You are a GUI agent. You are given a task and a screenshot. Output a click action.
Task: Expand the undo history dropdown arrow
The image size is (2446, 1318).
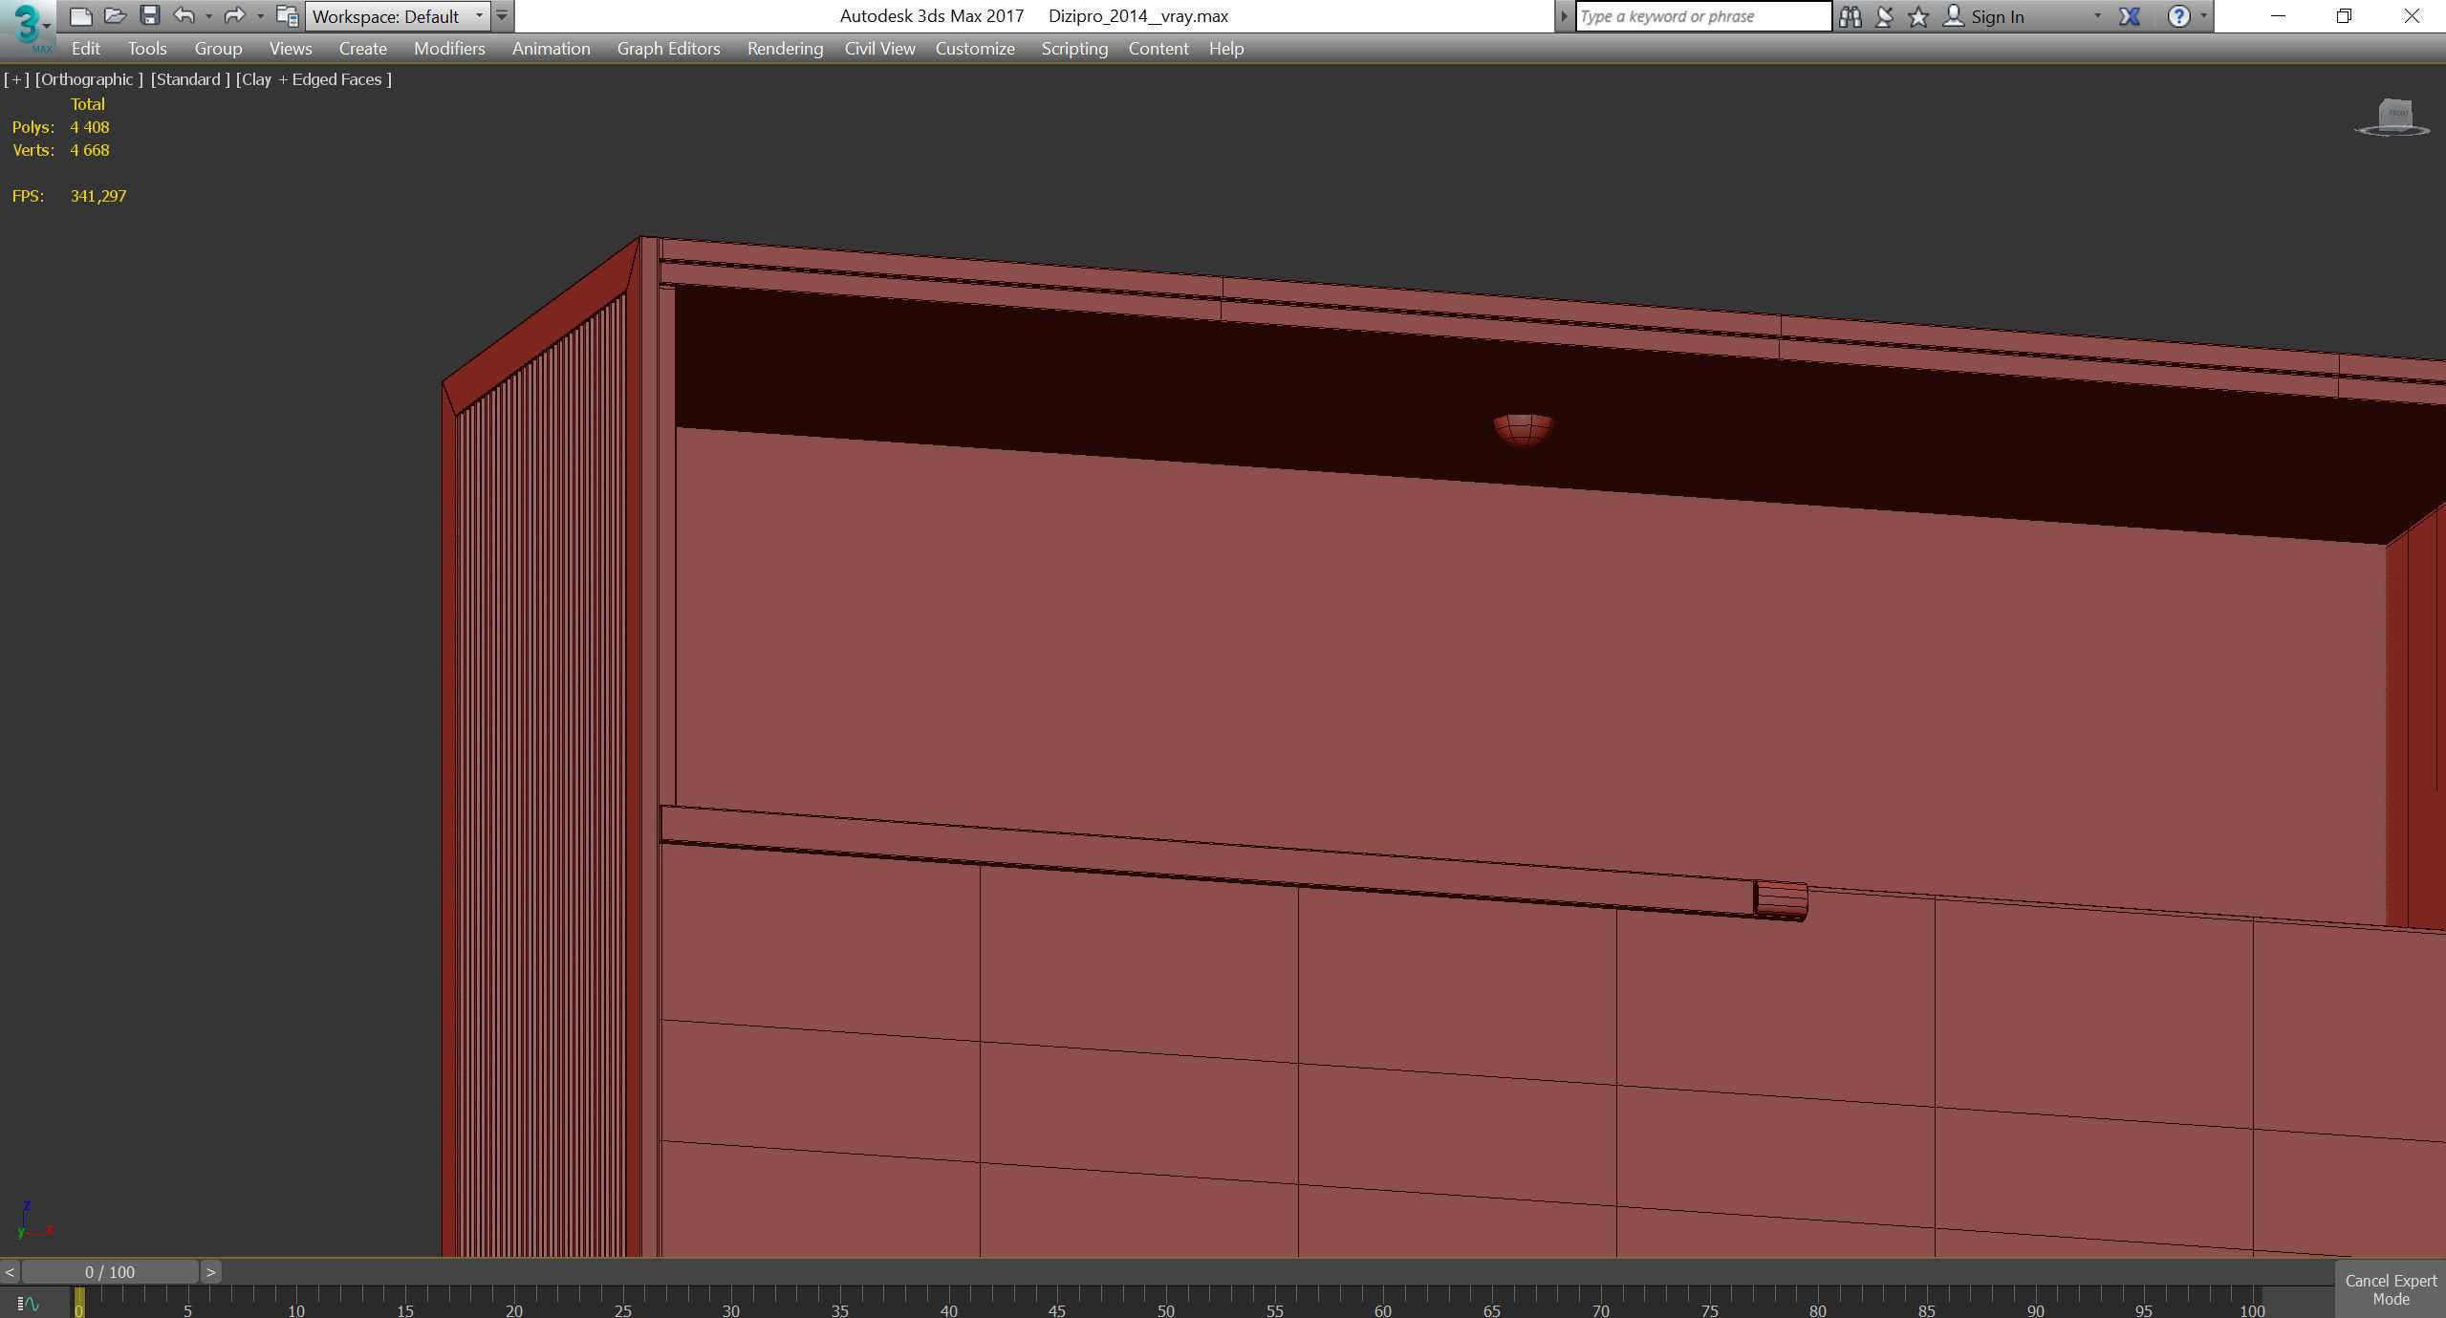[x=208, y=16]
